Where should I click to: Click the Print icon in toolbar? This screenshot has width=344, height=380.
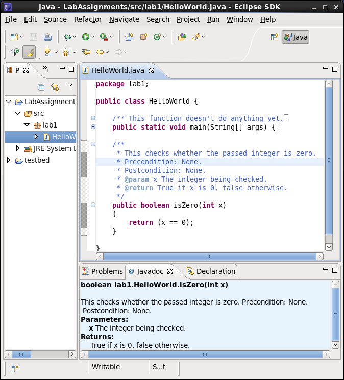[x=47, y=37]
